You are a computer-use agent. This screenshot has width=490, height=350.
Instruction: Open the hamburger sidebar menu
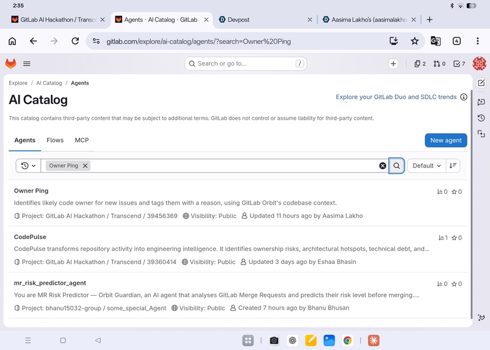point(26,64)
